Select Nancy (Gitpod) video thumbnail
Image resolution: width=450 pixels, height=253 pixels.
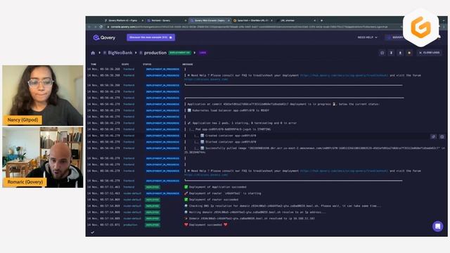(43, 96)
